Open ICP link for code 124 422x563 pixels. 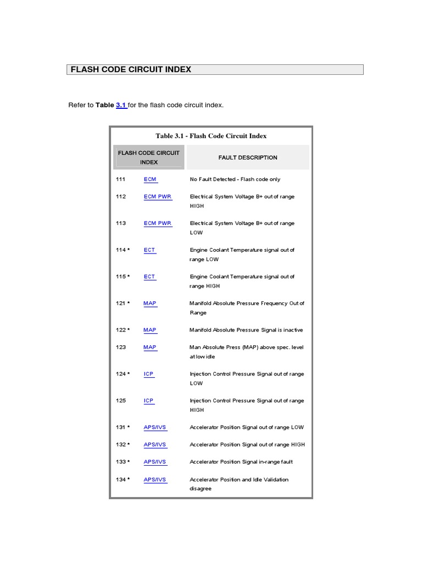[x=148, y=374]
